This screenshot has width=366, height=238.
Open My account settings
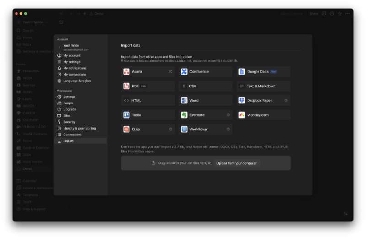pos(81,55)
